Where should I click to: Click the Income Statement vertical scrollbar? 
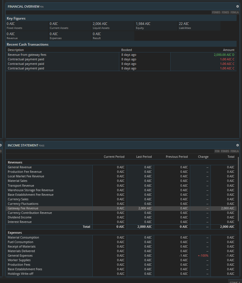pyautogui.click(x=238, y=188)
